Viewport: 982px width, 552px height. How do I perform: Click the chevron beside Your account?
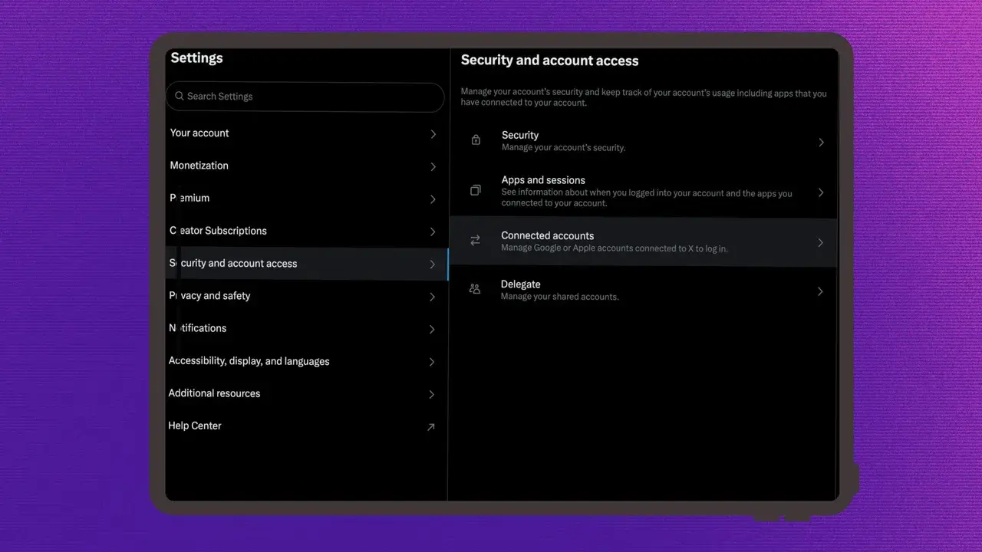[x=433, y=134]
